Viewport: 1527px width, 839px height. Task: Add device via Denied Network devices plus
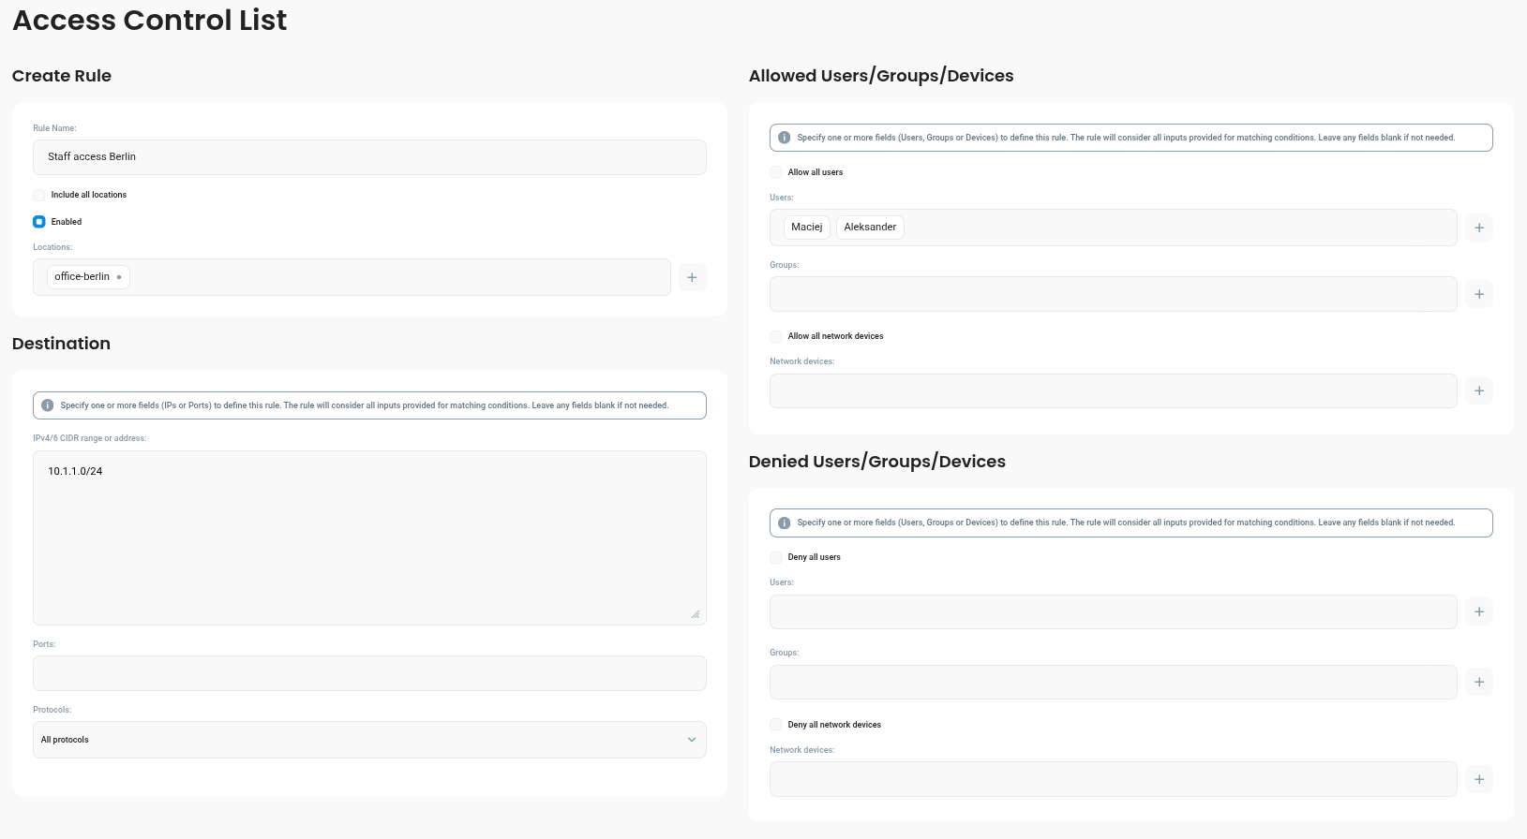coord(1478,779)
